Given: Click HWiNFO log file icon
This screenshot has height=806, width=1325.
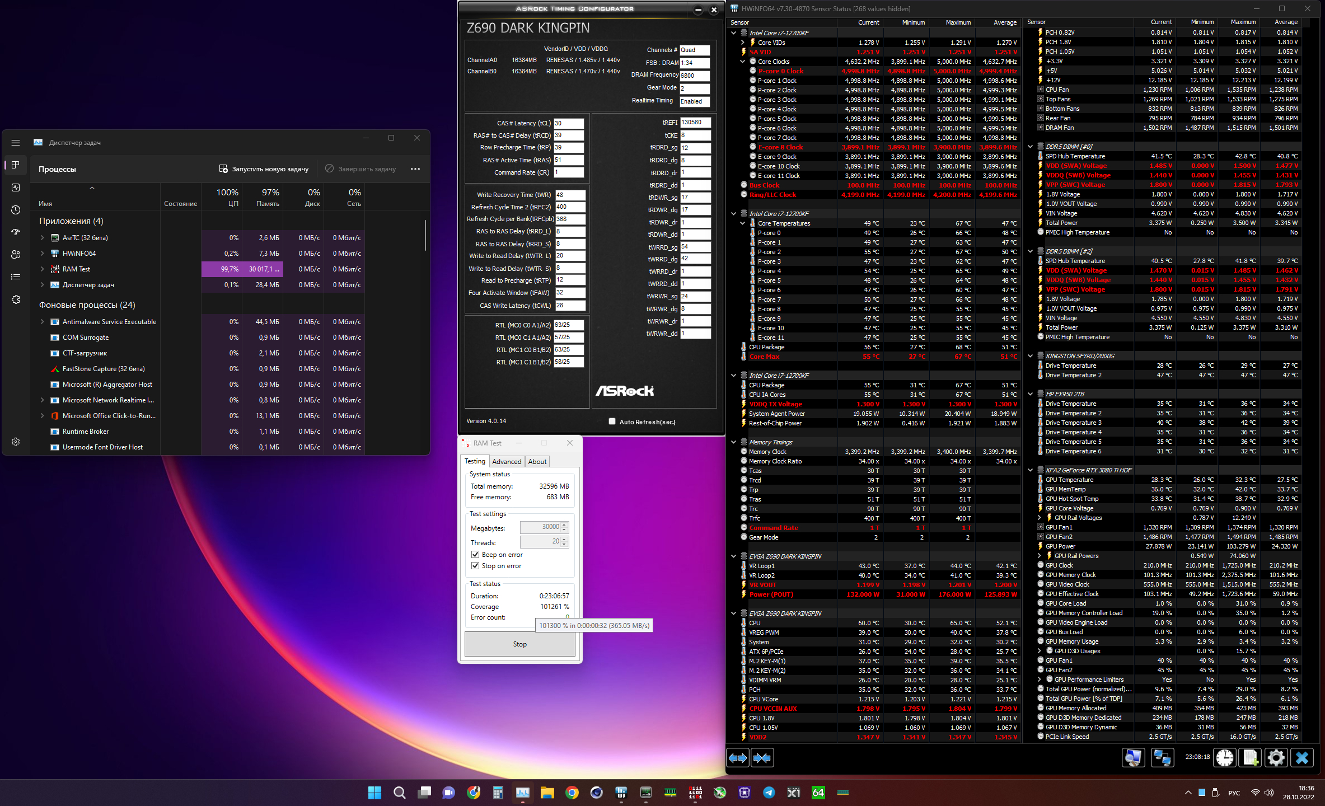Looking at the screenshot, I should [1251, 758].
